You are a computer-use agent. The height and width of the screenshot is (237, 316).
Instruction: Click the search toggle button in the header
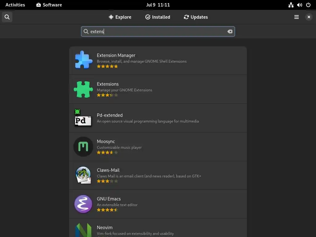click(x=7, y=17)
